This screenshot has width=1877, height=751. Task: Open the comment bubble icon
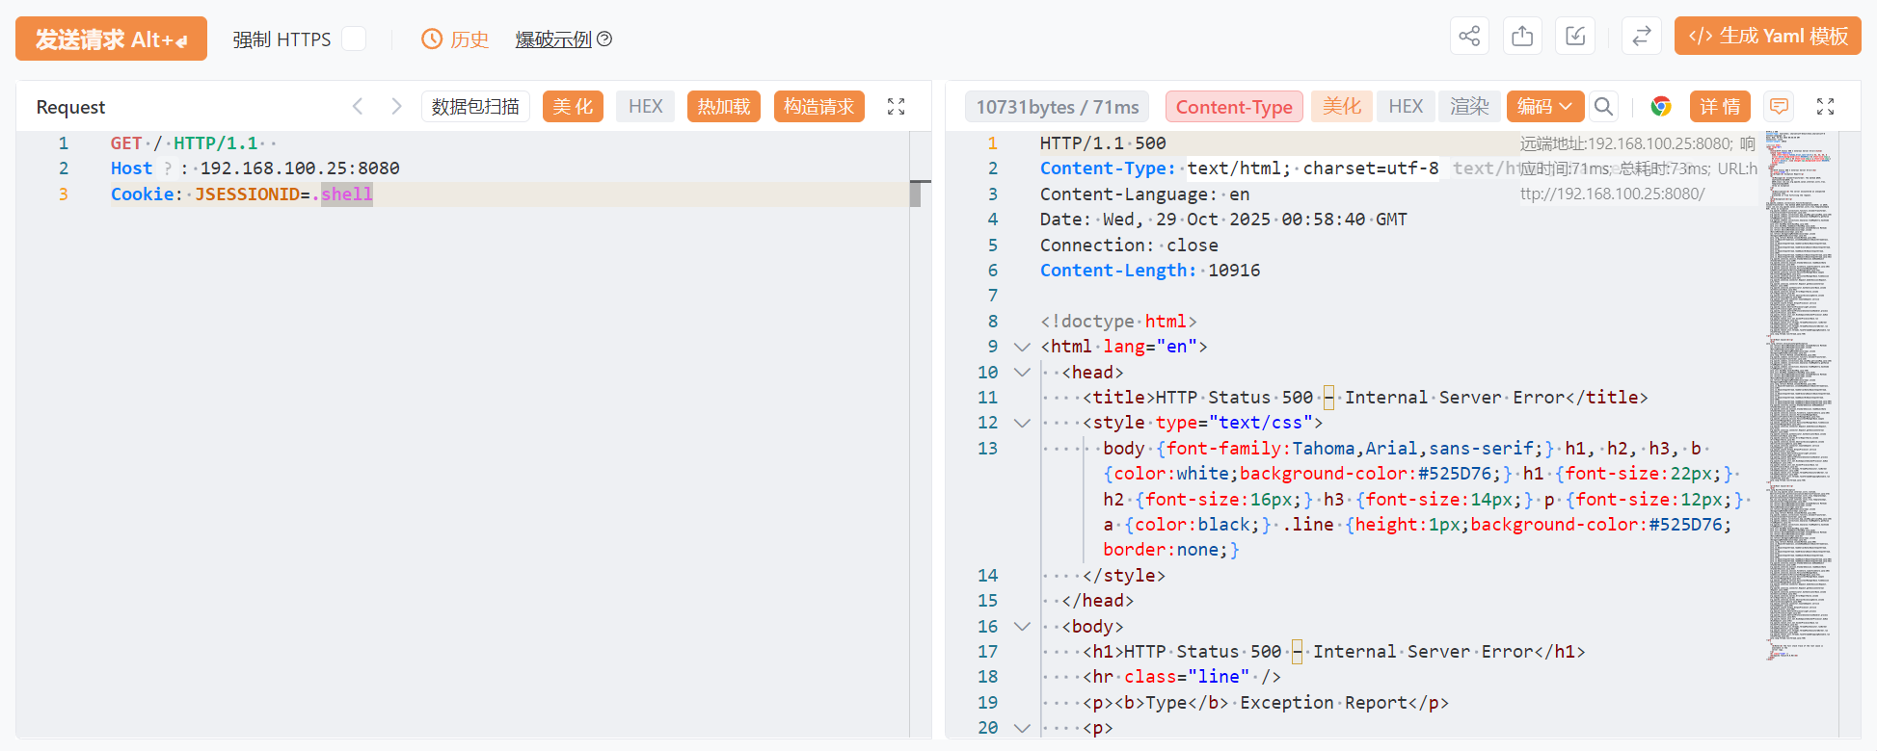tap(1779, 107)
